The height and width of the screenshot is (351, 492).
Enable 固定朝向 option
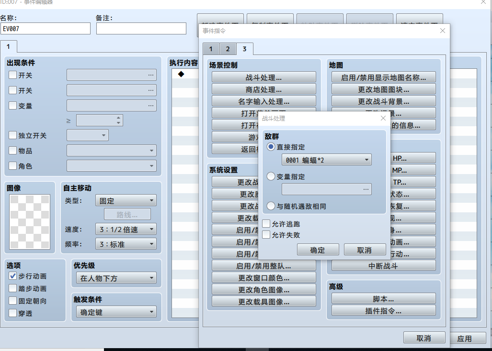[12, 301]
